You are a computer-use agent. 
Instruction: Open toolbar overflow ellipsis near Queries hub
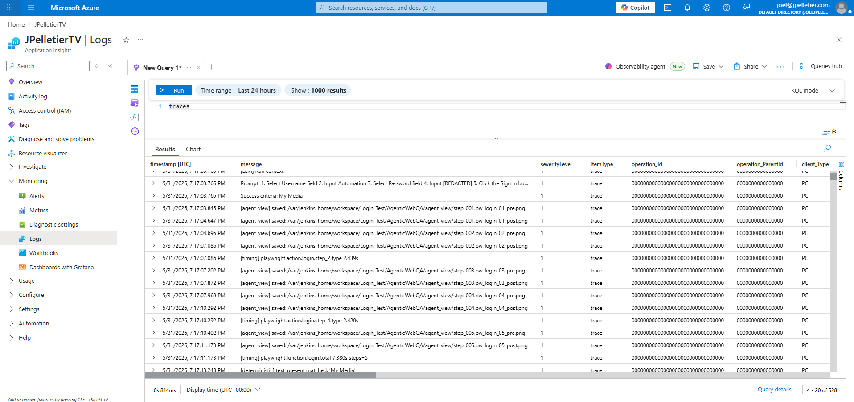click(780, 67)
